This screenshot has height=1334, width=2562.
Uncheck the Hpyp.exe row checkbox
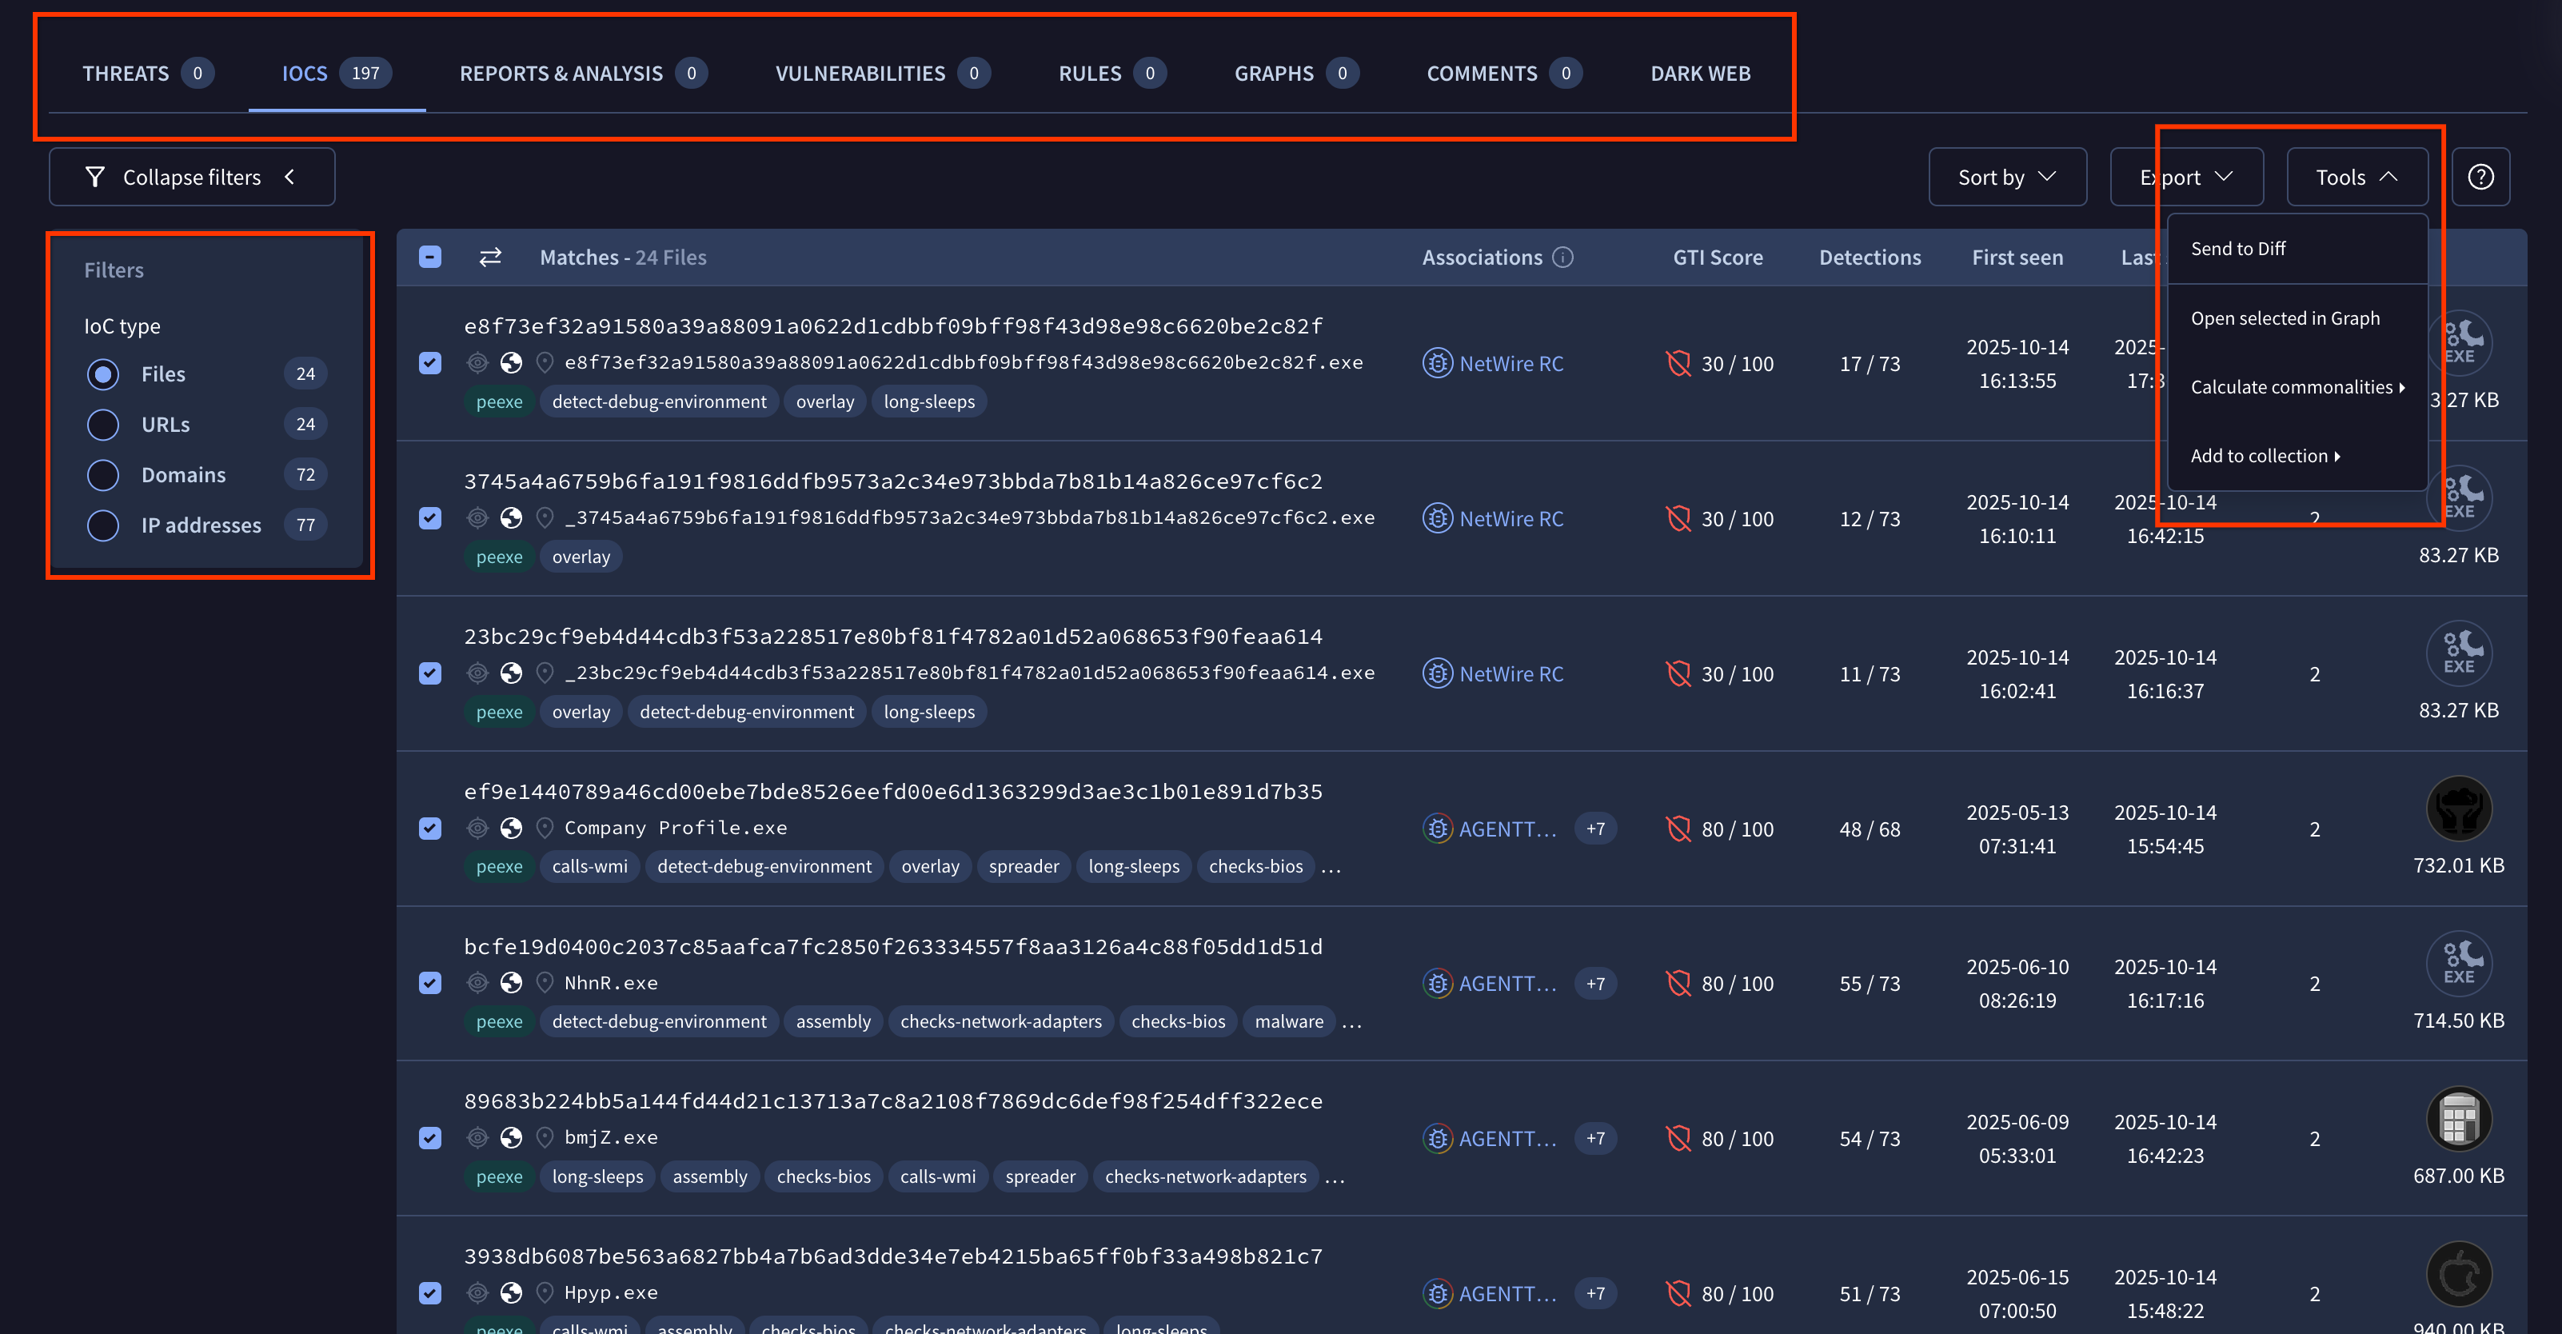point(429,1292)
